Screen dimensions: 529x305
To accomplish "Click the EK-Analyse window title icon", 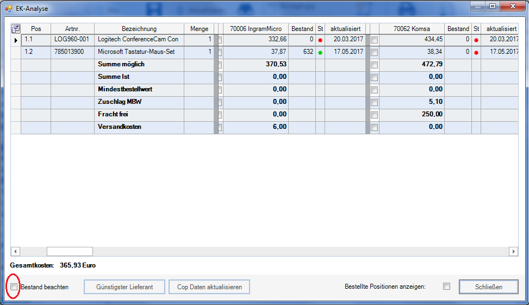I will pos(9,9).
